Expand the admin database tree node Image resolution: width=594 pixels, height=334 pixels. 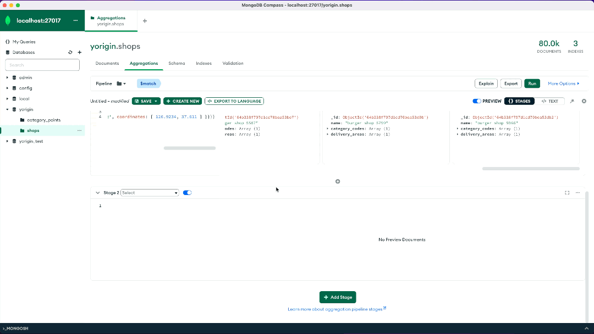point(7,77)
